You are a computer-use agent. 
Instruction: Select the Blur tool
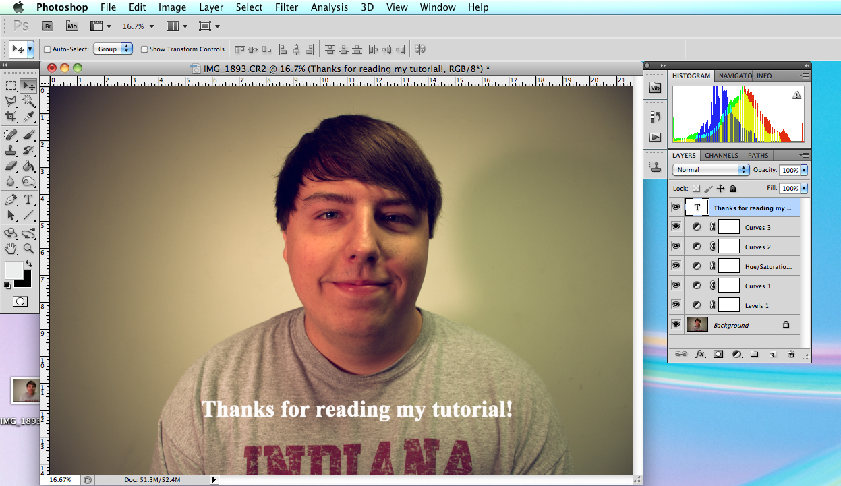click(11, 181)
